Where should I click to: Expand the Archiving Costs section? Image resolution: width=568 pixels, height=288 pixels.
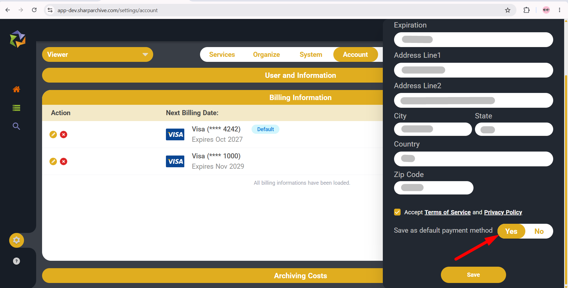coord(212,276)
